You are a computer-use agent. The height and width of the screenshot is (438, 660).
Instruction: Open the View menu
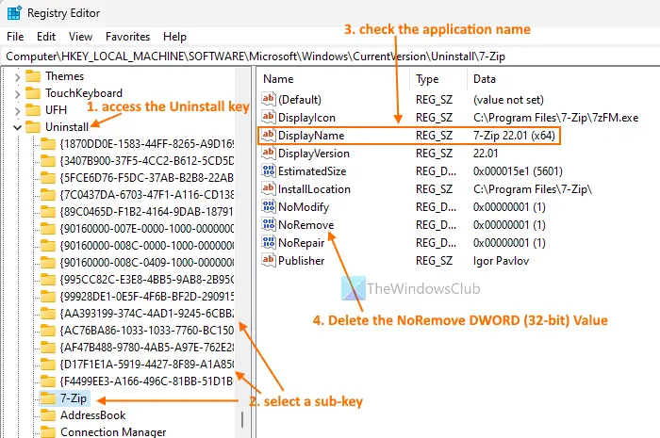click(x=80, y=37)
